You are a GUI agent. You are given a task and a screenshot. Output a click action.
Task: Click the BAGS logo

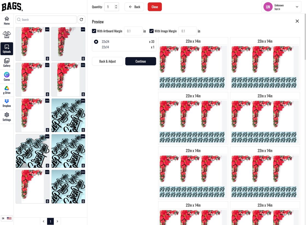(x=12, y=7)
